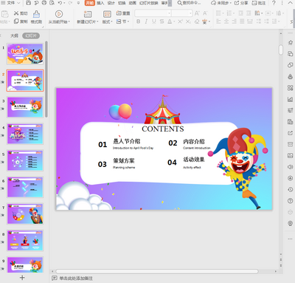Toggle underline formatting
Viewport: 295px width, 283px height.
pyautogui.click(x=154, y=21)
